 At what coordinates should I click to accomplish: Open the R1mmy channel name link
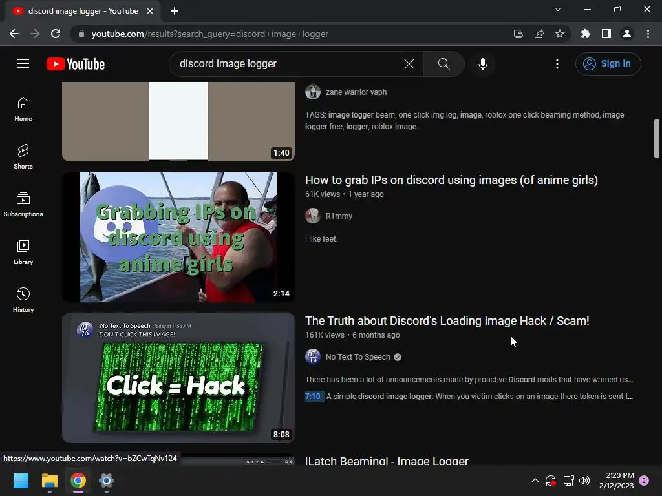[x=339, y=216]
